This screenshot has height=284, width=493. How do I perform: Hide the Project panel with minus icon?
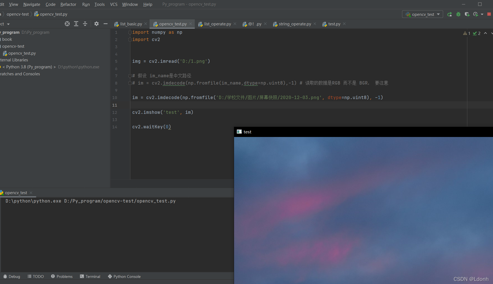(105, 24)
